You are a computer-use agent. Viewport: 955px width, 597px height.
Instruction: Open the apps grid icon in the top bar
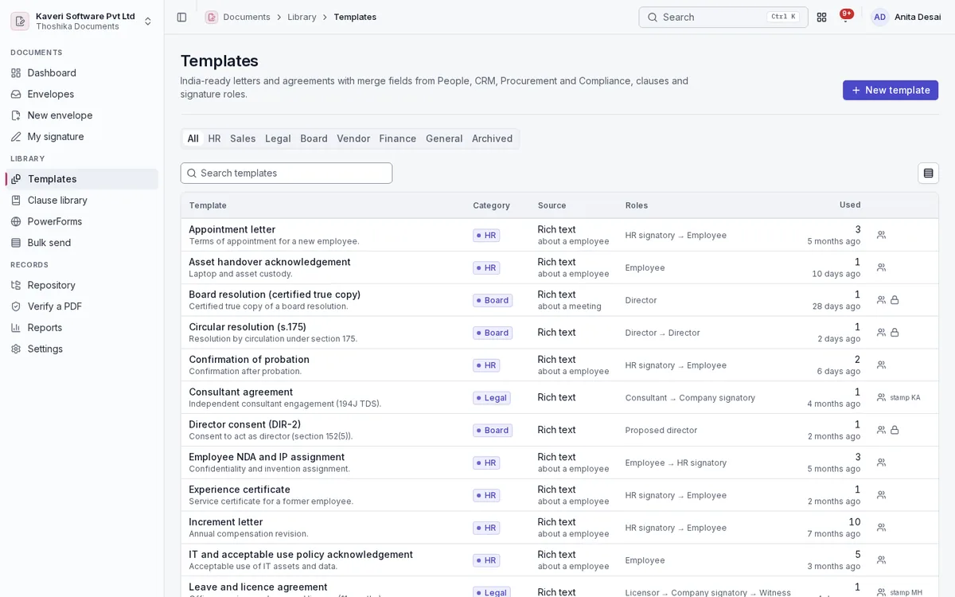tap(821, 17)
